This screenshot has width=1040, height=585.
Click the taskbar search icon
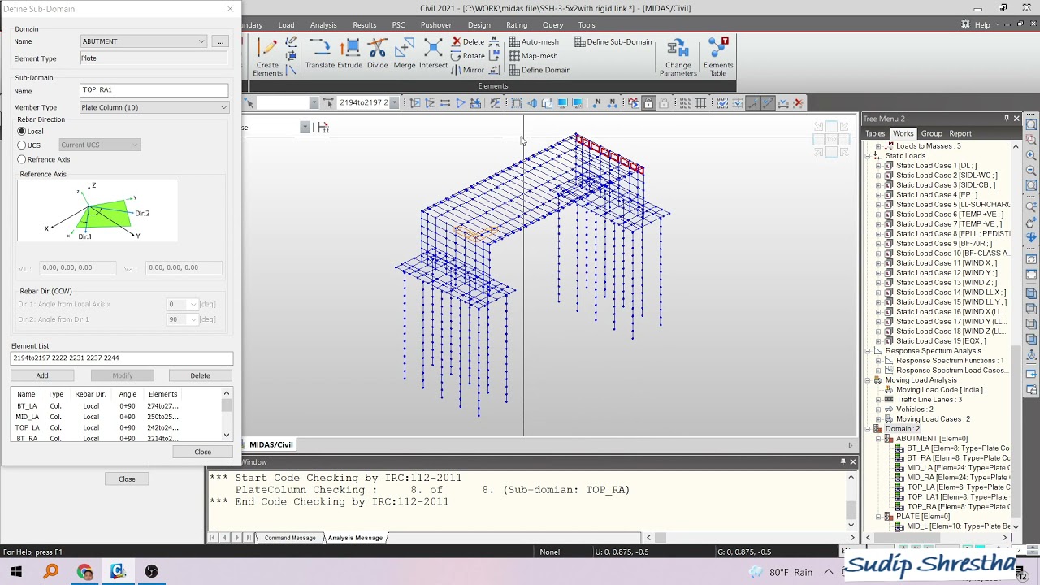pyautogui.click(x=50, y=572)
